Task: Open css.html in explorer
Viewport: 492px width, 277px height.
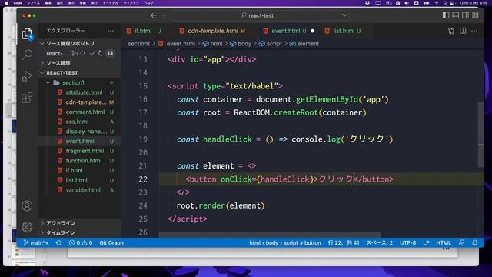Action: (x=77, y=122)
